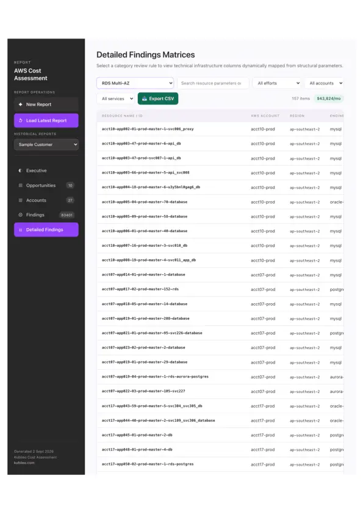Select row acct10-app003-66-prod-master-5-api_svc008
The image size is (363, 514).
point(220,173)
